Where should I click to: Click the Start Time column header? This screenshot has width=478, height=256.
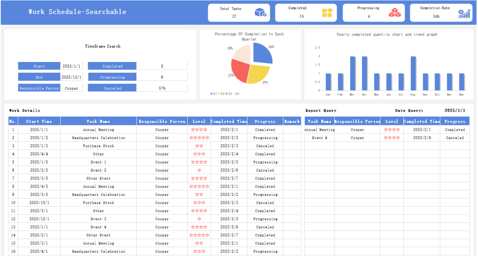point(39,121)
